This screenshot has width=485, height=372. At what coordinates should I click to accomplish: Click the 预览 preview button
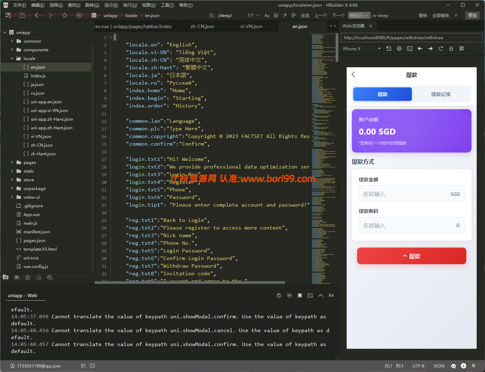(x=473, y=16)
